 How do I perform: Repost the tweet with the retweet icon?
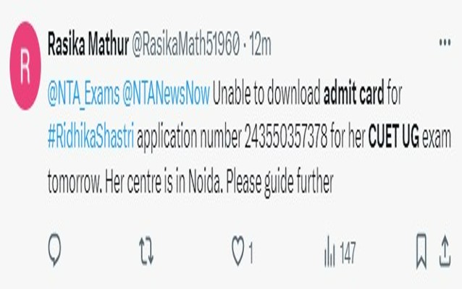[146, 251]
